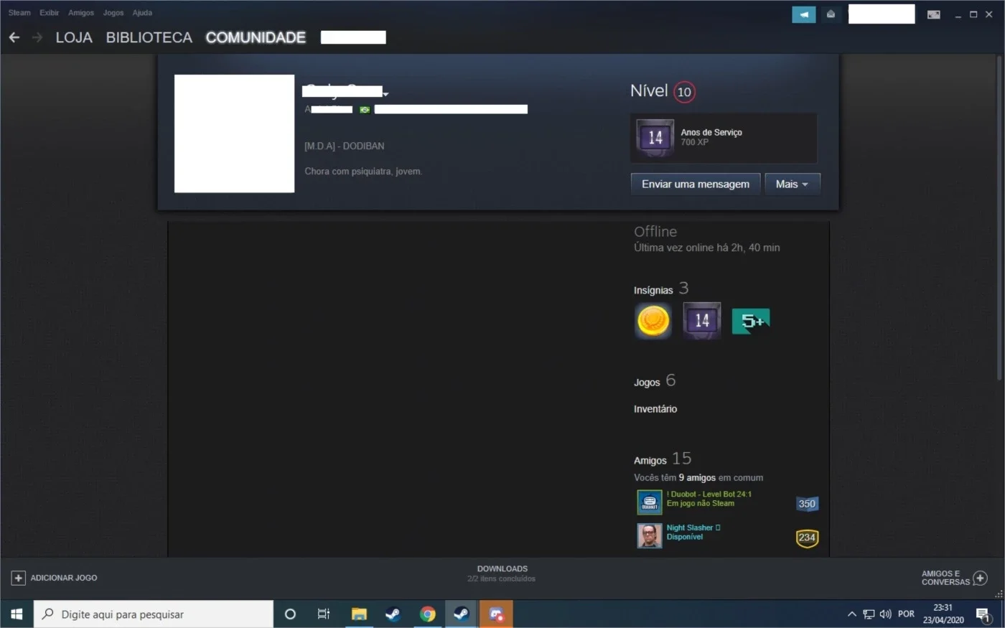
Task: Switch to Big Picture mode
Action: (933, 14)
